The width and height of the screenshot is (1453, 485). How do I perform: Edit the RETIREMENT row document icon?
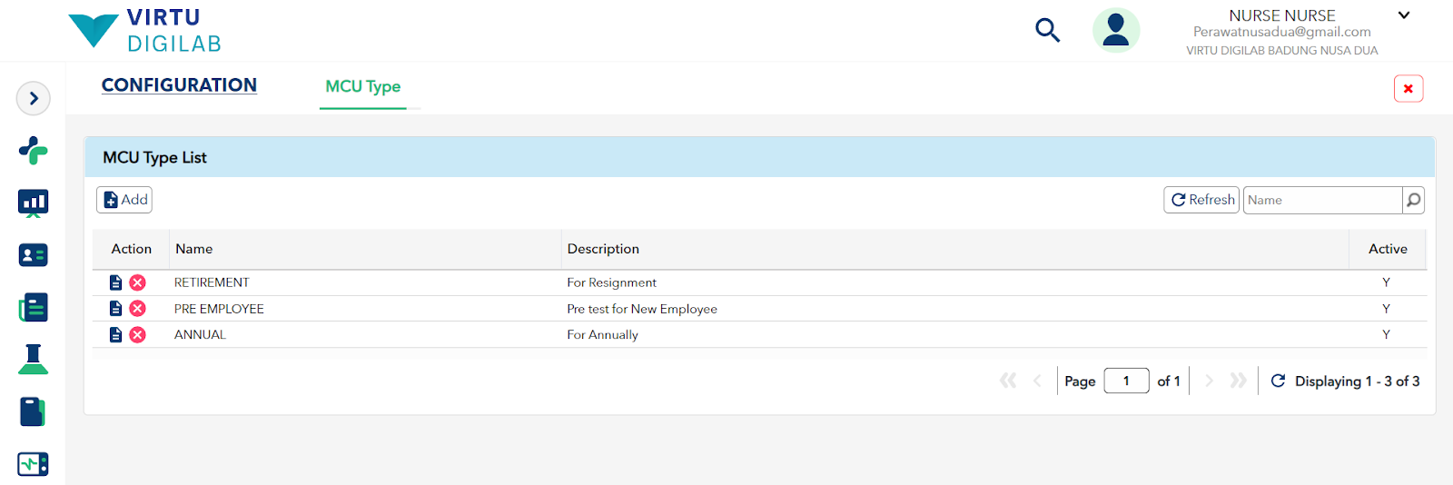point(115,282)
